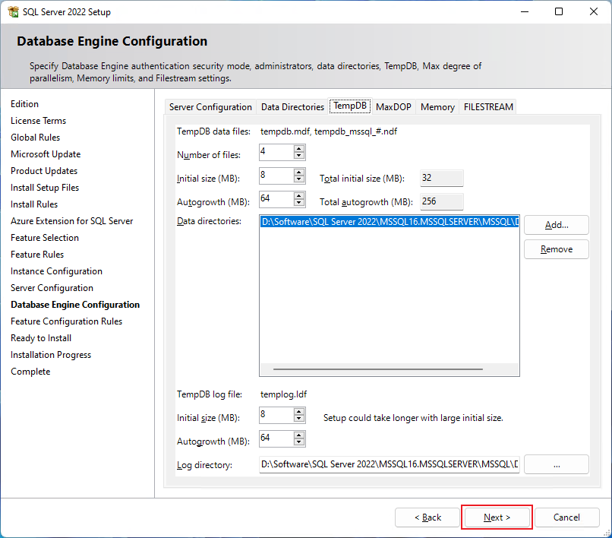Screen dimensions: 612x538
Task: Browse for log directory with ... button
Action: pos(556,464)
